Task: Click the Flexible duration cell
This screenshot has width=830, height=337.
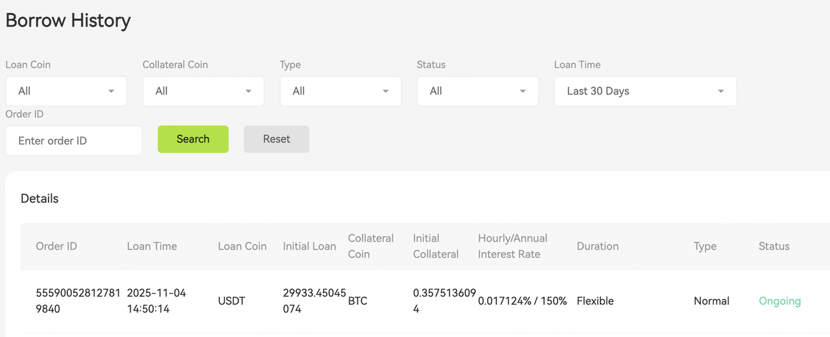Action: coord(595,301)
